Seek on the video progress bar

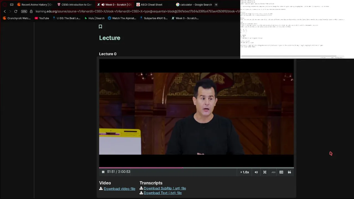pos(196,167)
